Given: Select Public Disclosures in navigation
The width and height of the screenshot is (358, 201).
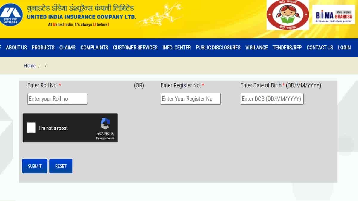Looking at the screenshot, I should click(x=218, y=48).
